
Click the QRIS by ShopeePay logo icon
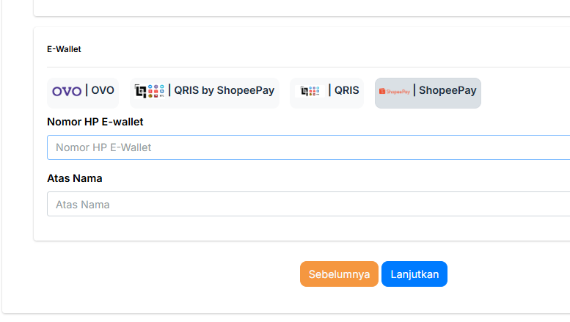point(150,91)
